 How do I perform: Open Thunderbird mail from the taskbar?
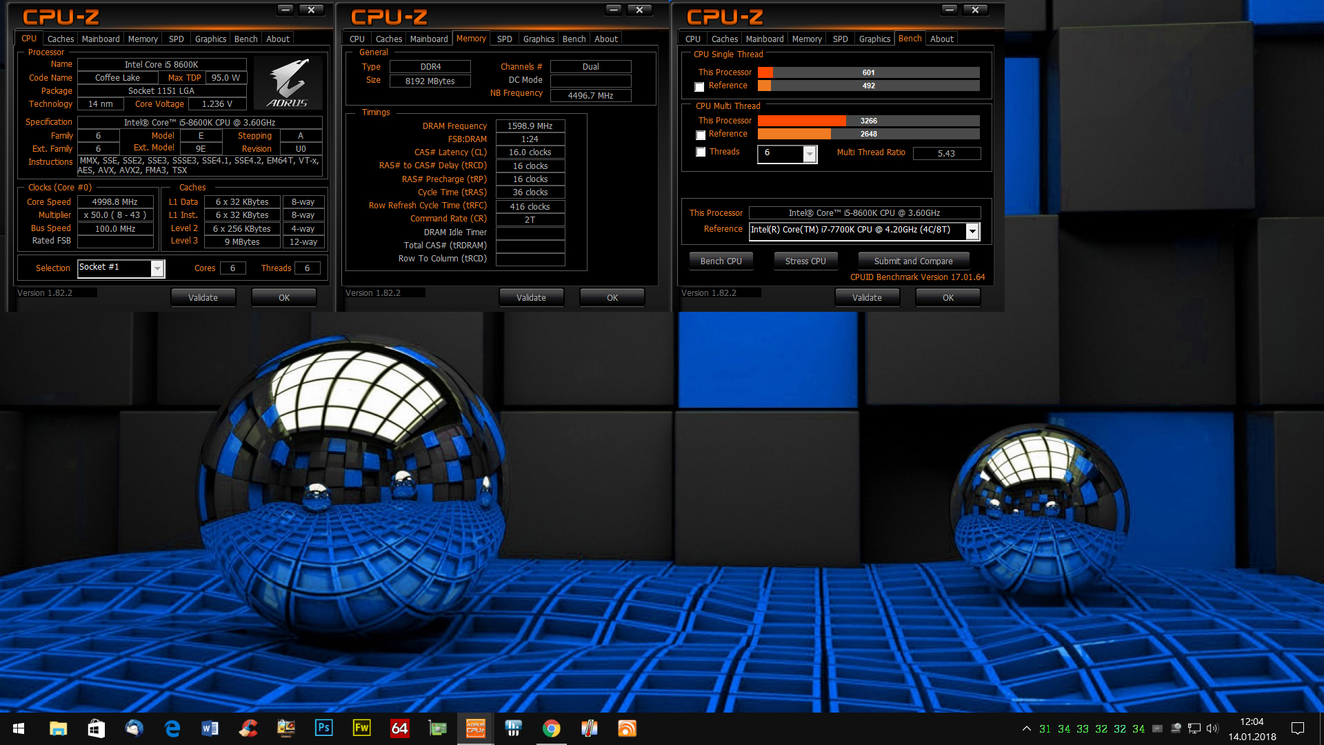(134, 728)
